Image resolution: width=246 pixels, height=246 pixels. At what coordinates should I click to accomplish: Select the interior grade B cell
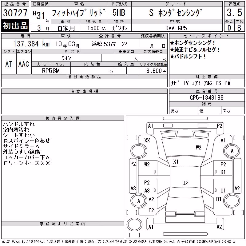coord(239,28)
